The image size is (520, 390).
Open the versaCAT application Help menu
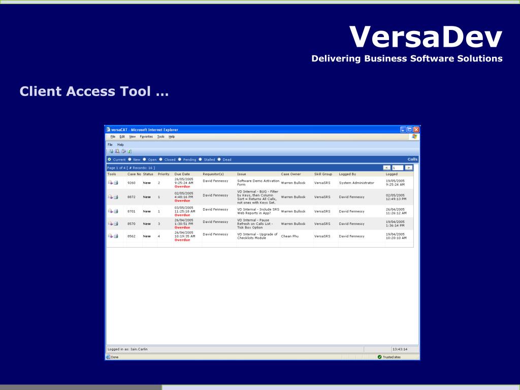(x=120, y=145)
